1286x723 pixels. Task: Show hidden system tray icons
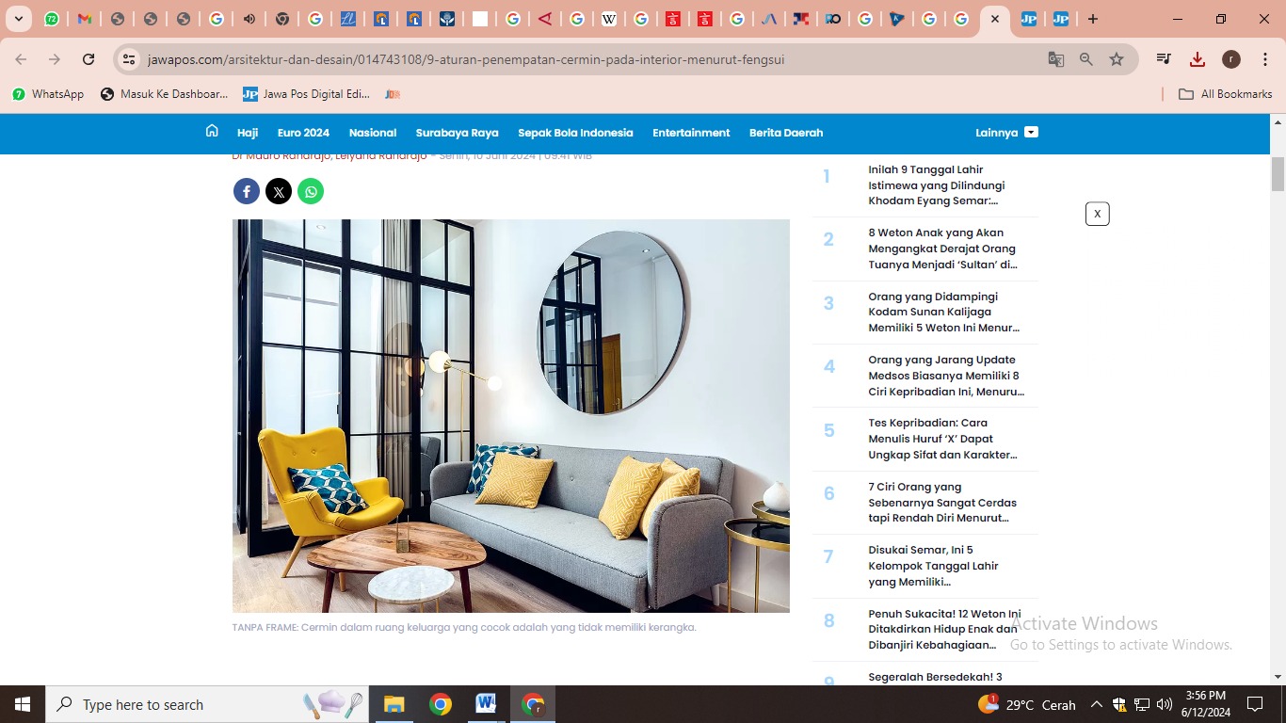1096,704
